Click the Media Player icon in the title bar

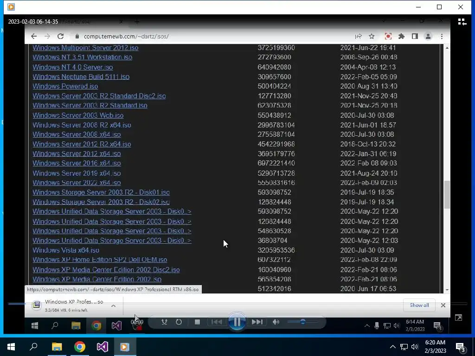point(11,6)
